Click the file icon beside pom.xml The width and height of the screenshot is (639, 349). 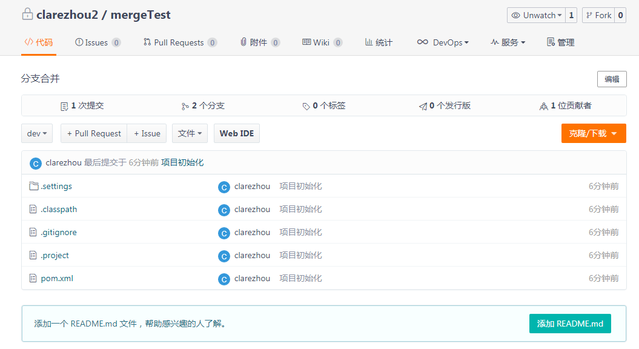[33, 279]
